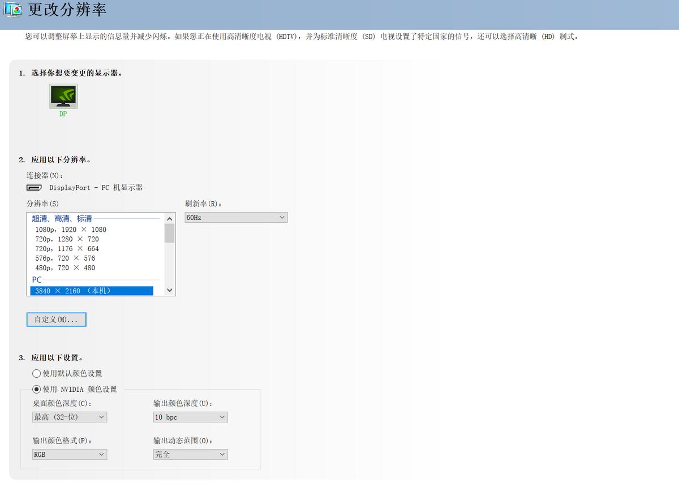
Task: Open the 桌面颜色深度 dropdown
Action: [x=70, y=417]
